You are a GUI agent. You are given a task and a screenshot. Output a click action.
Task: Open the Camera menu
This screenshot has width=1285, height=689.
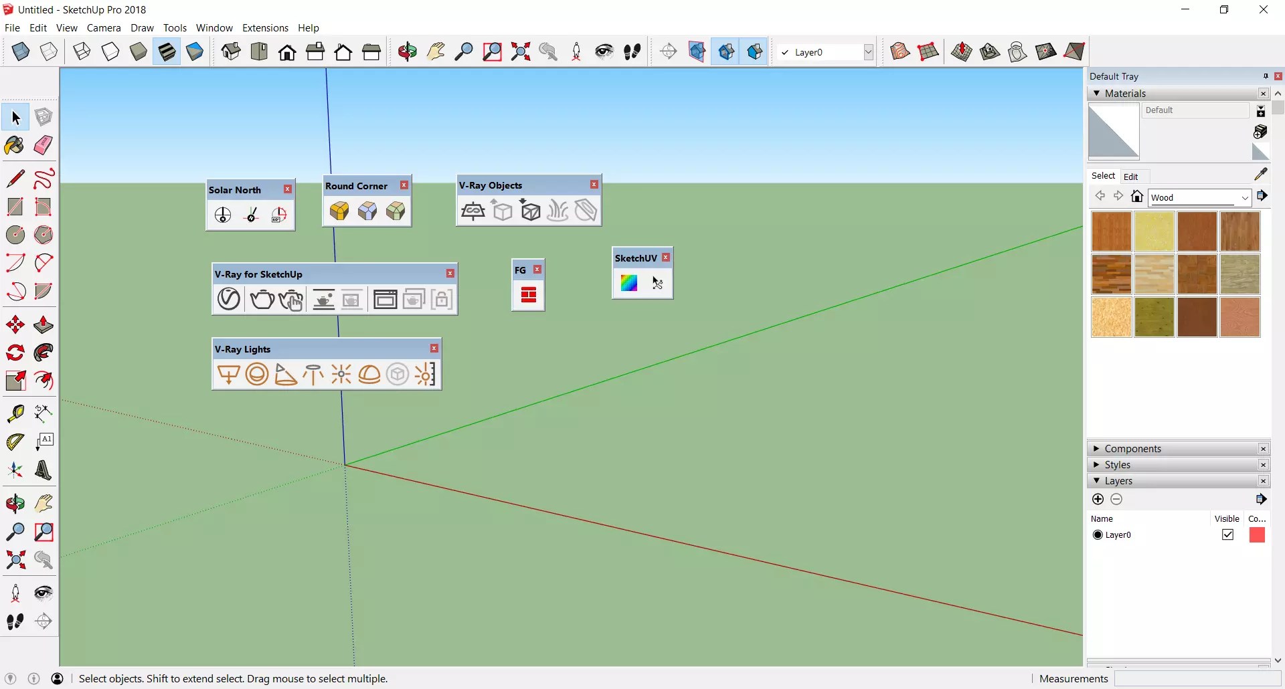(x=104, y=27)
